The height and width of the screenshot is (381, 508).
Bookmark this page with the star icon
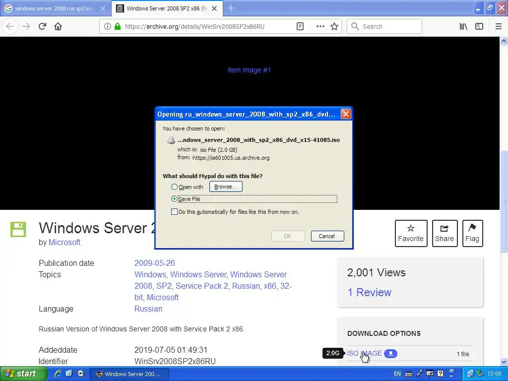pyautogui.click(x=334, y=26)
